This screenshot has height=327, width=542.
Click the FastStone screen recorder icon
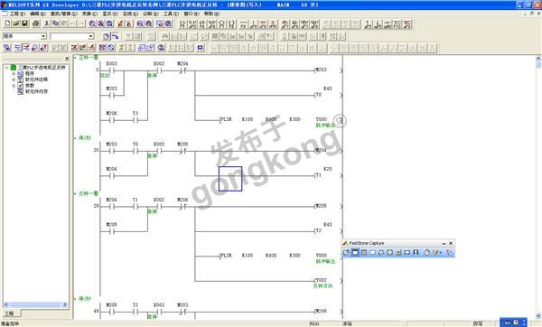coord(416,253)
